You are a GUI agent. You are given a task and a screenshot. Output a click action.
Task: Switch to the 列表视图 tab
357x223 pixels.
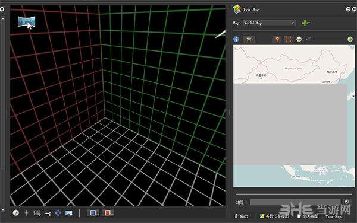[308, 216]
